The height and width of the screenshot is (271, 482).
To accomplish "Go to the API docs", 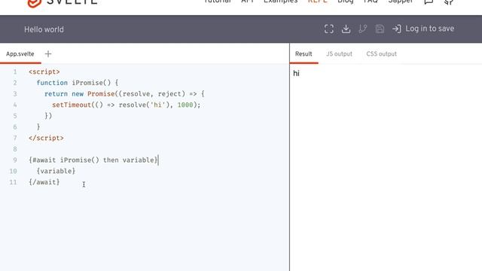I will [x=248, y=2].
